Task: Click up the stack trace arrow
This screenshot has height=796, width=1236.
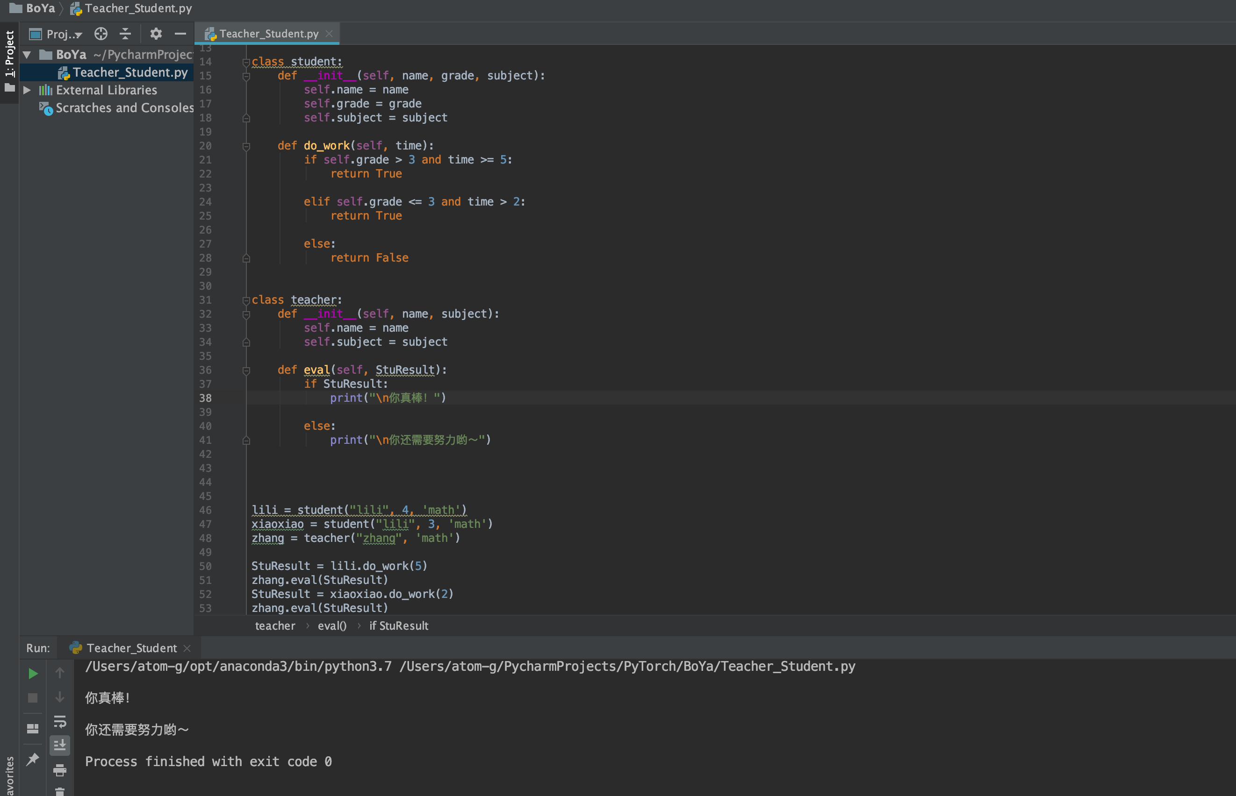Action: pos(60,673)
